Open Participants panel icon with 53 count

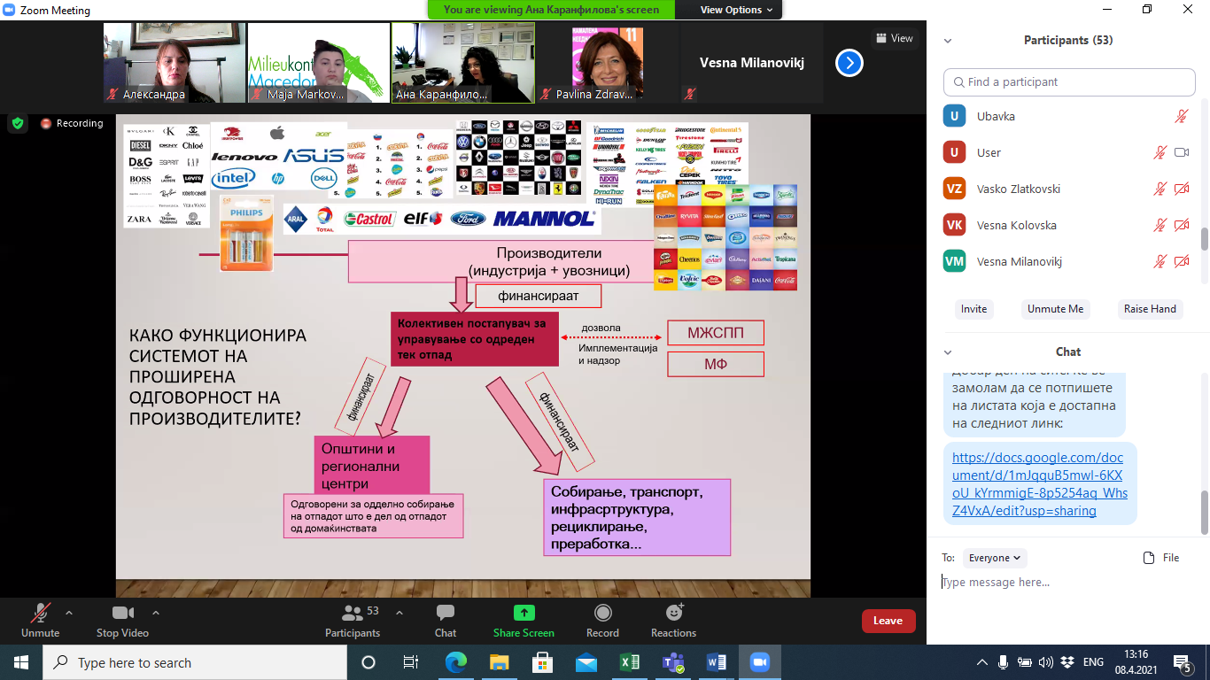[353, 620]
